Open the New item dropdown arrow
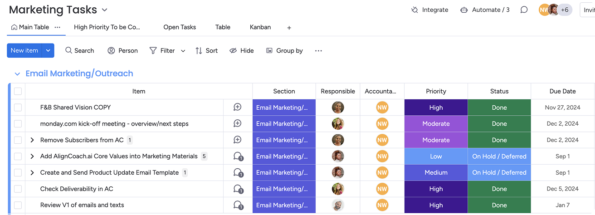This screenshot has width=595, height=215. coord(48,50)
